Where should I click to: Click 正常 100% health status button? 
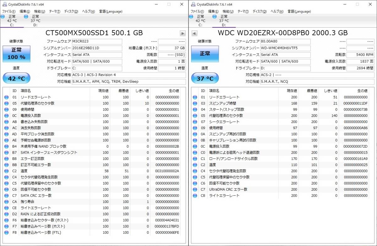[x=16, y=54]
